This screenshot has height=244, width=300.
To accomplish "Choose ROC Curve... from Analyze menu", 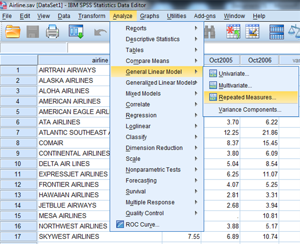I will pyautogui.click(x=157, y=224).
